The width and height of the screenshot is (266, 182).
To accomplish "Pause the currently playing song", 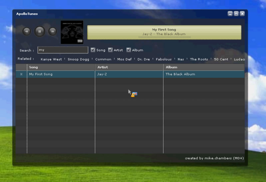I will tap(40, 31).
